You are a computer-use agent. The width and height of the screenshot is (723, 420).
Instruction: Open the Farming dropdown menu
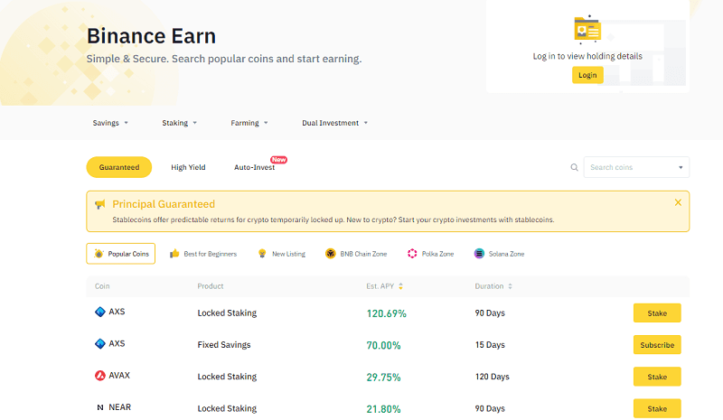point(249,123)
